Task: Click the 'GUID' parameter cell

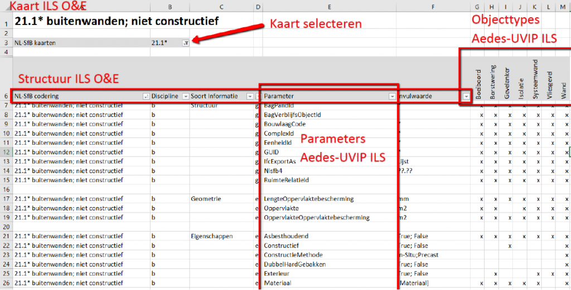Action: coord(329,152)
